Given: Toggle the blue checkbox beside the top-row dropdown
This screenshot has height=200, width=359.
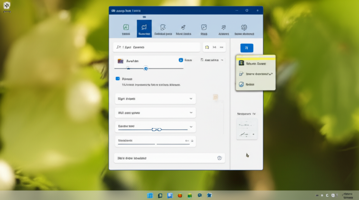Looking at the screenshot, I should (181, 60).
